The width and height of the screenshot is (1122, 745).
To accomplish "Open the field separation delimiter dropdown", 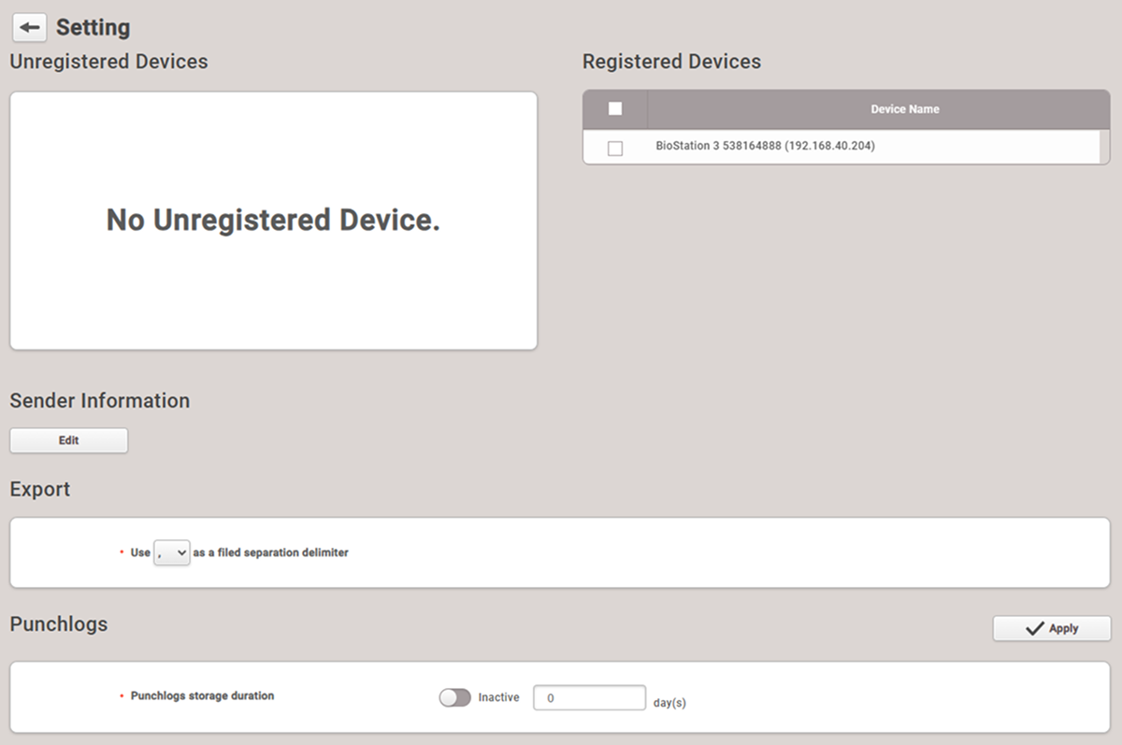I will [x=172, y=552].
